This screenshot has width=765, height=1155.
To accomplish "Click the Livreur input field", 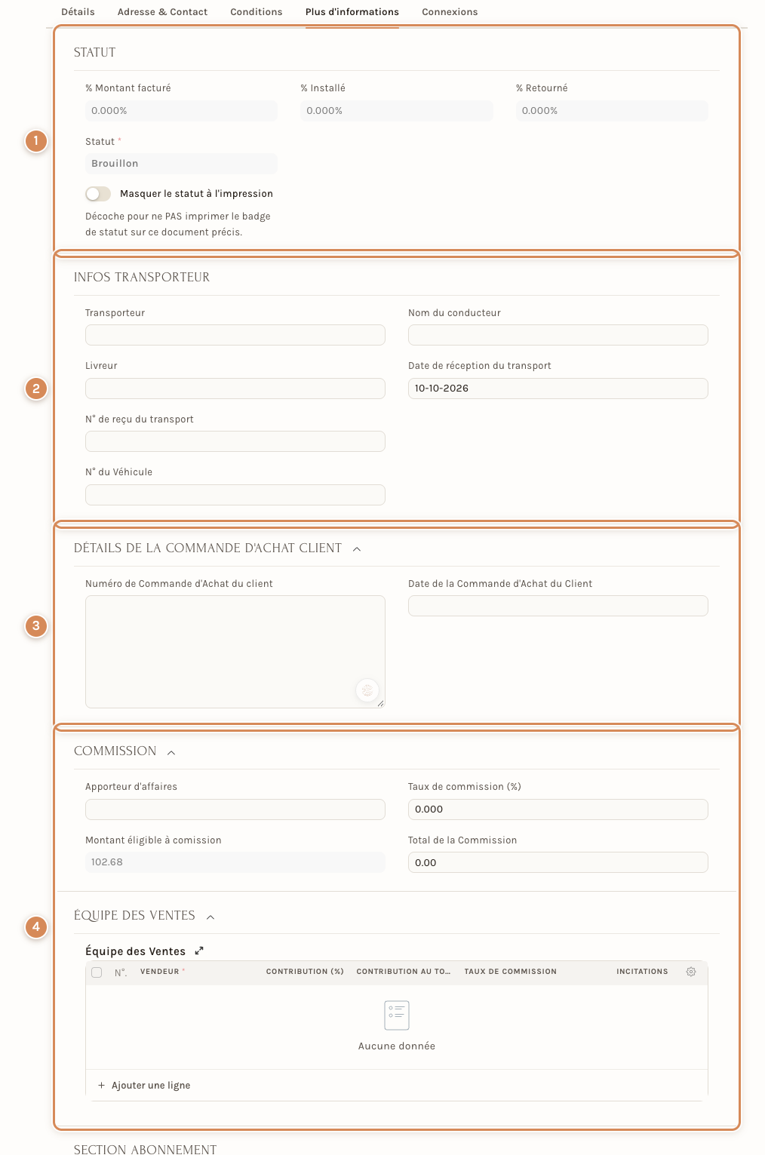I will pyautogui.click(x=235, y=389).
